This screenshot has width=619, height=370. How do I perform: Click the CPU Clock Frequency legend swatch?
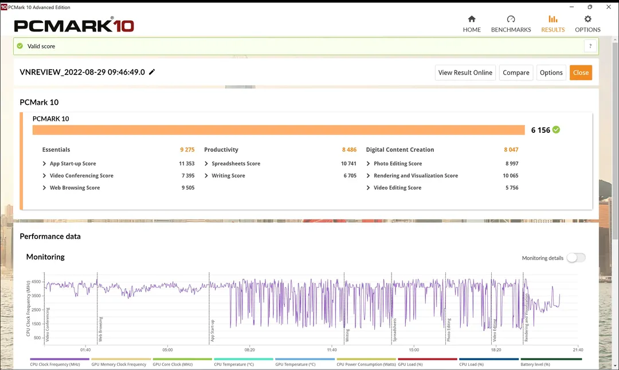60,360
